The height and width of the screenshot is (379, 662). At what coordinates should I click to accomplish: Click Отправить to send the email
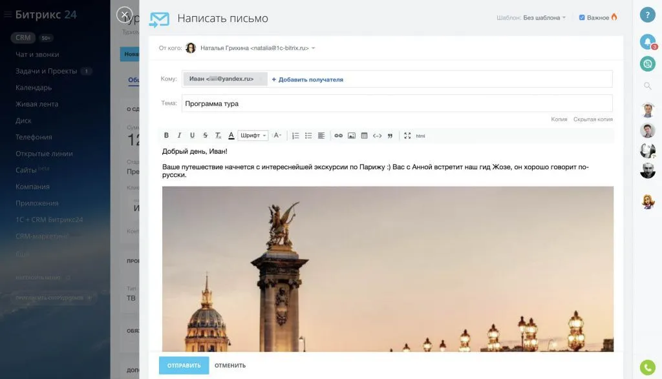coord(185,365)
